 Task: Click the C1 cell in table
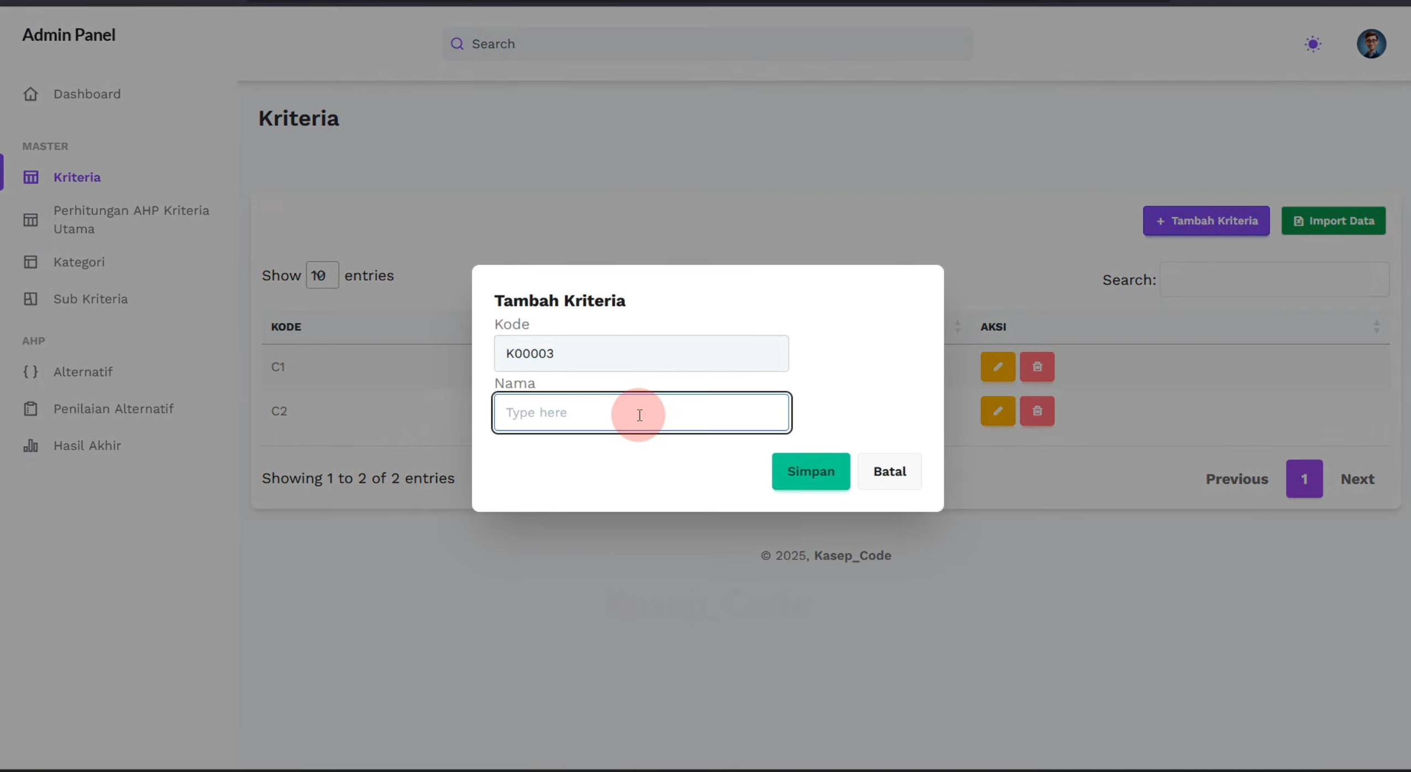278,367
